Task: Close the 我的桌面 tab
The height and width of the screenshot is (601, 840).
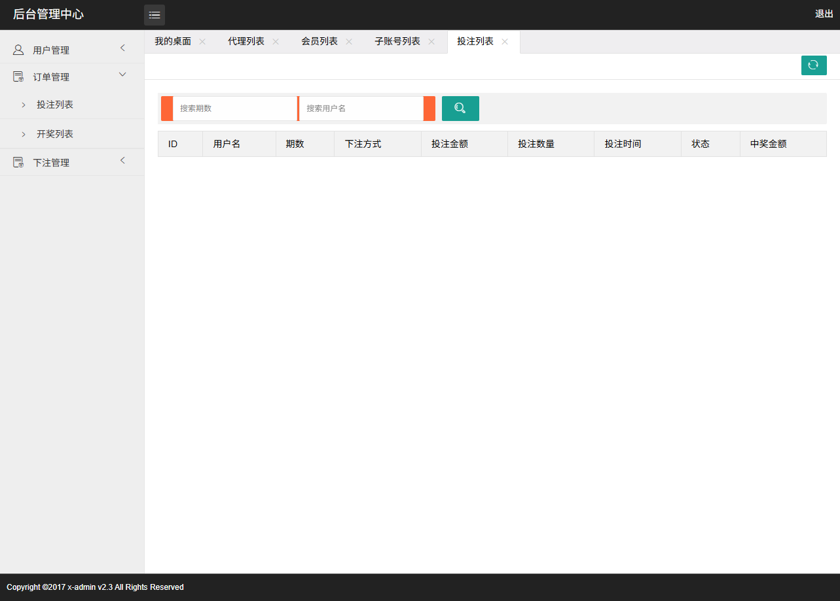Action: [x=202, y=42]
